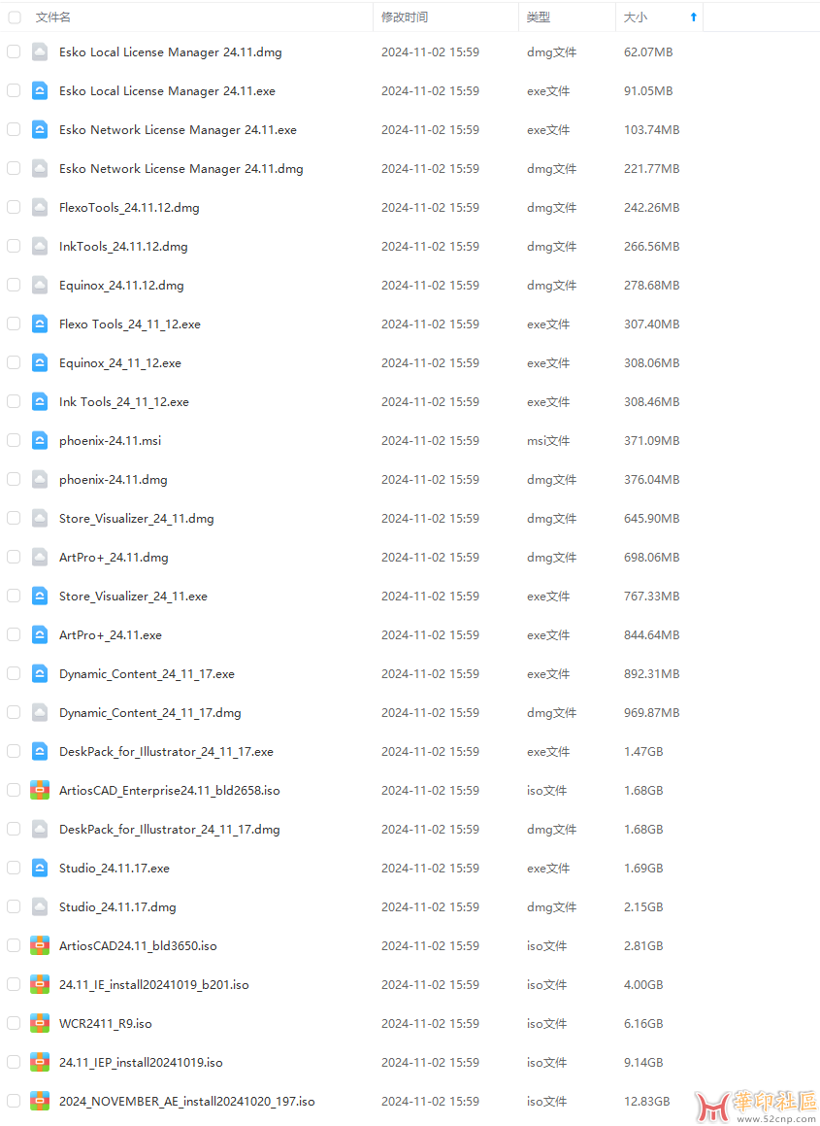Click the InkTools_24.11.12.dmg file icon
The width and height of the screenshot is (820, 1126).
click(x=40, y=247)
